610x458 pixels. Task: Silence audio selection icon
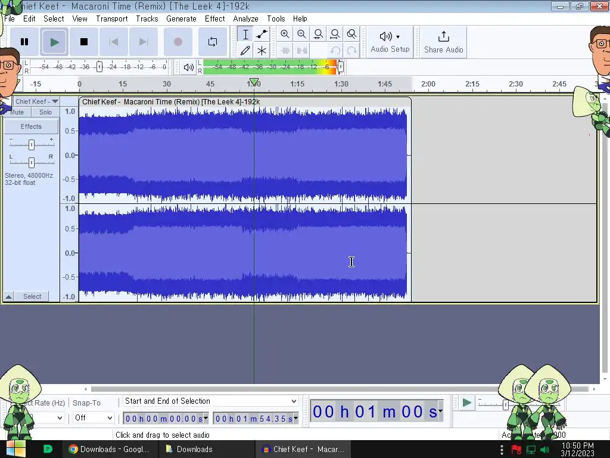(302, 51)
